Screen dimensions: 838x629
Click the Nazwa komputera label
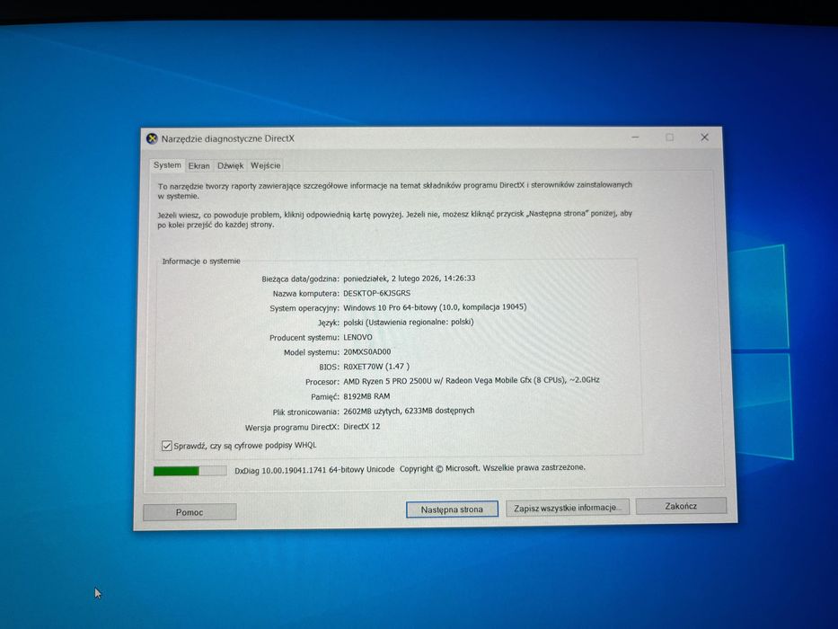pyautogui.click(x=305, y=294)
